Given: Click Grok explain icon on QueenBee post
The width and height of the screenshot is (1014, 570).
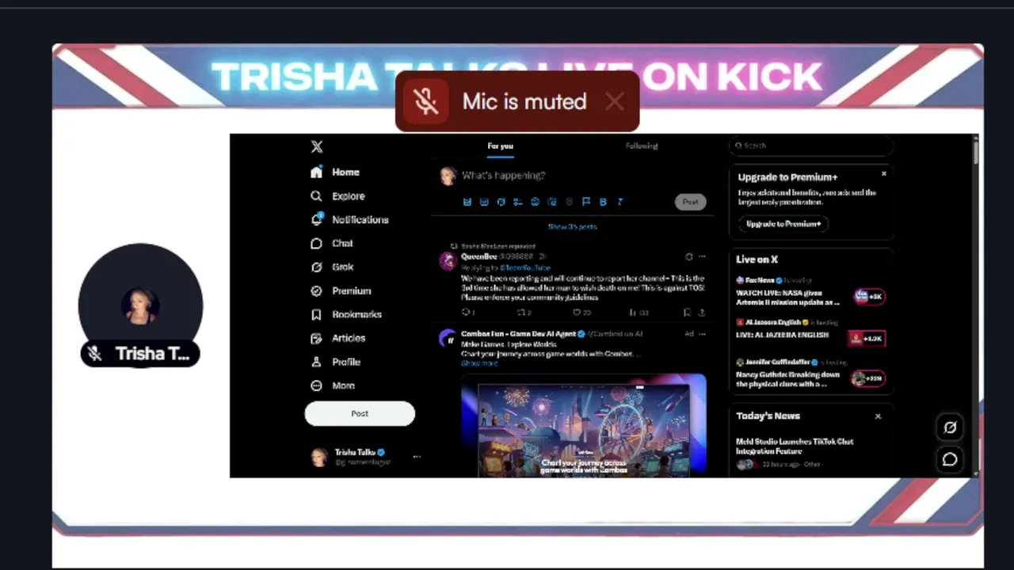Looking at the screenshot, I should (x=688, y=256).
